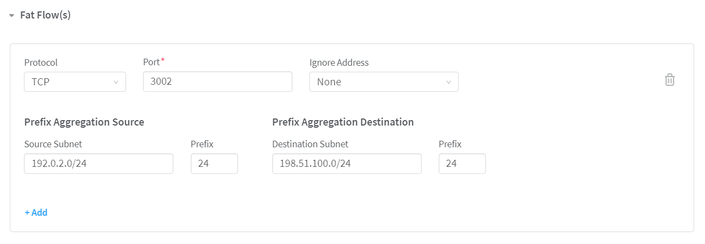The height and width of the screenshot is (244, 705).
Task: Collapse the Fat Flow(s) section arrow
Action: coord(11,16)
